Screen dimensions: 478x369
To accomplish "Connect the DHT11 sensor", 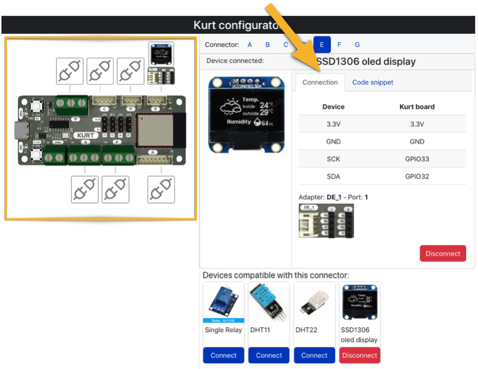I will tap(269, 355).
